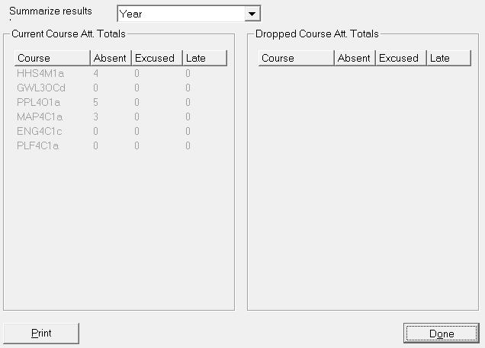
Task: Select the MAP4C1a course row
Action: 40,117
